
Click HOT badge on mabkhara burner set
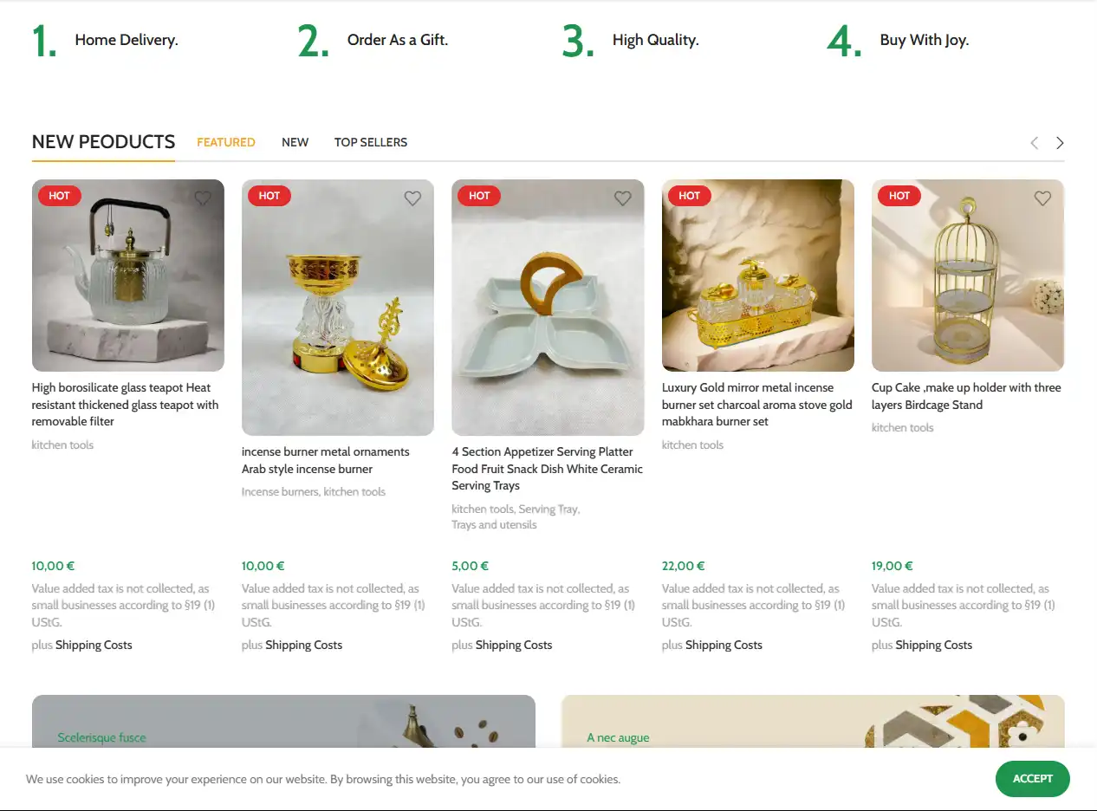(689, 196)
